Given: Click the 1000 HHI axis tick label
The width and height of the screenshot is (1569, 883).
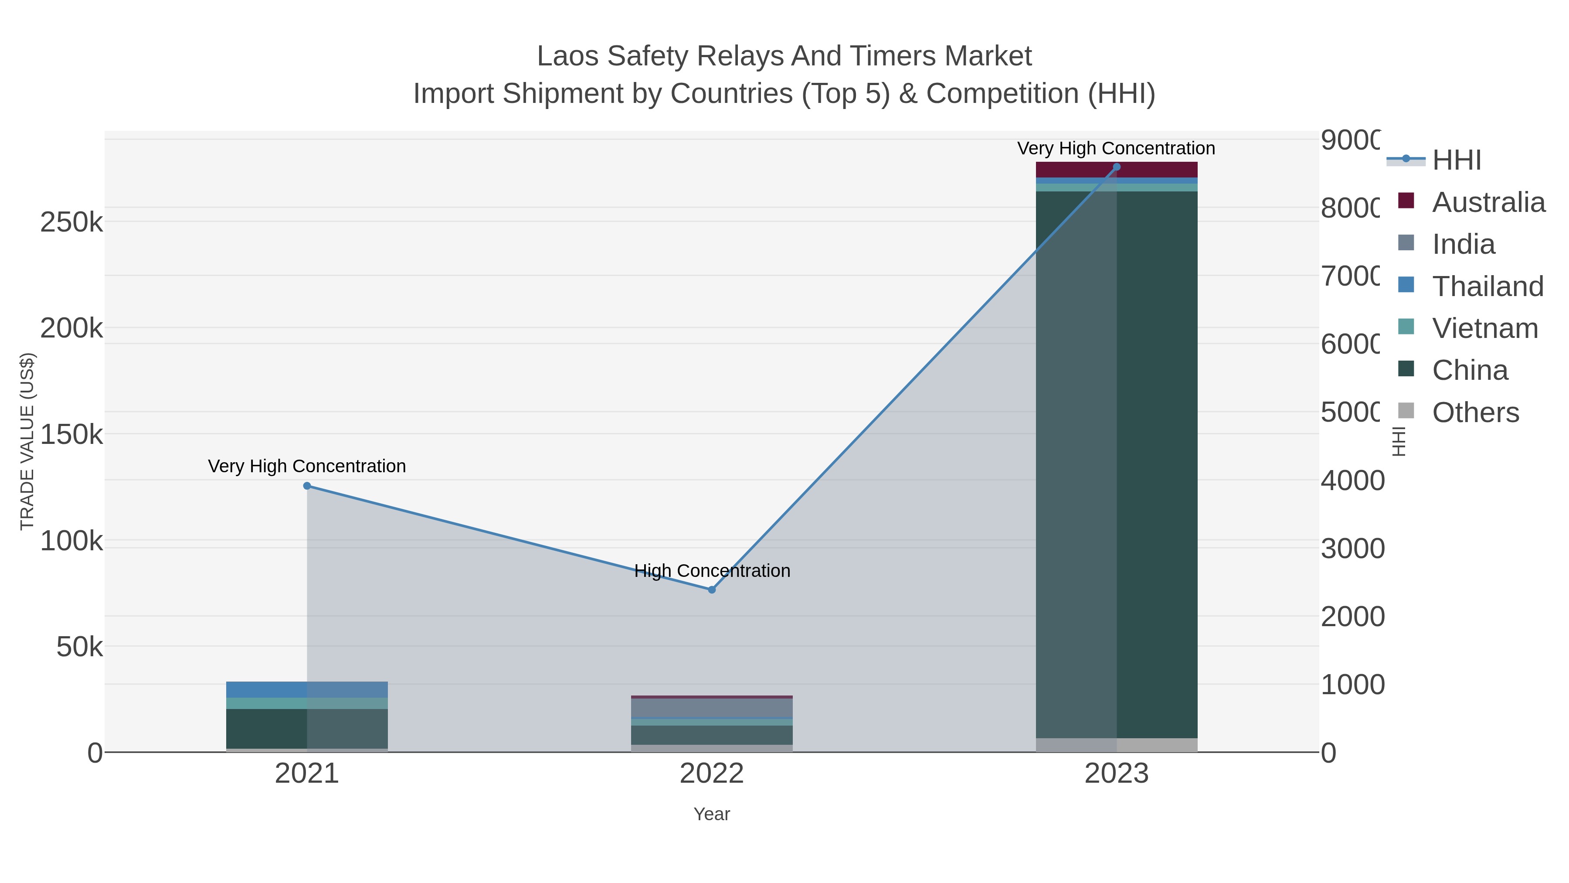Looking at the screenshot, I should click(1353, 685).
